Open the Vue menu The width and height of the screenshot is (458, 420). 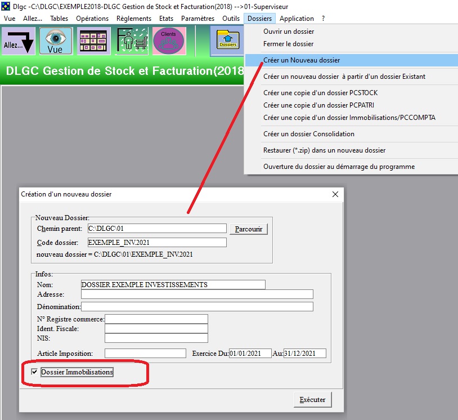pyautogui.click(x=10, y=19)
